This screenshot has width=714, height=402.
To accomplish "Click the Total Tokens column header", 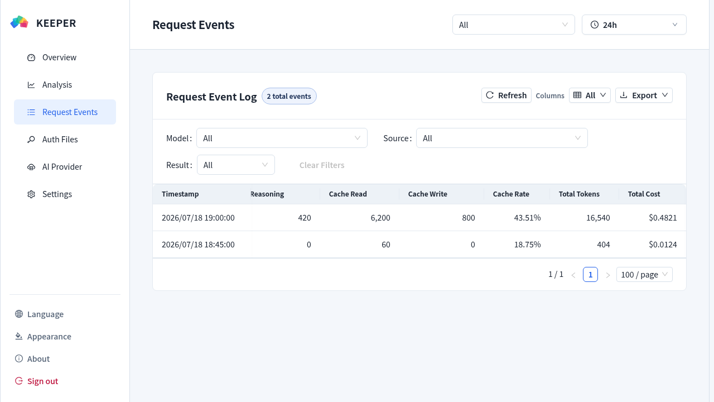I will [x=579, y=194].
